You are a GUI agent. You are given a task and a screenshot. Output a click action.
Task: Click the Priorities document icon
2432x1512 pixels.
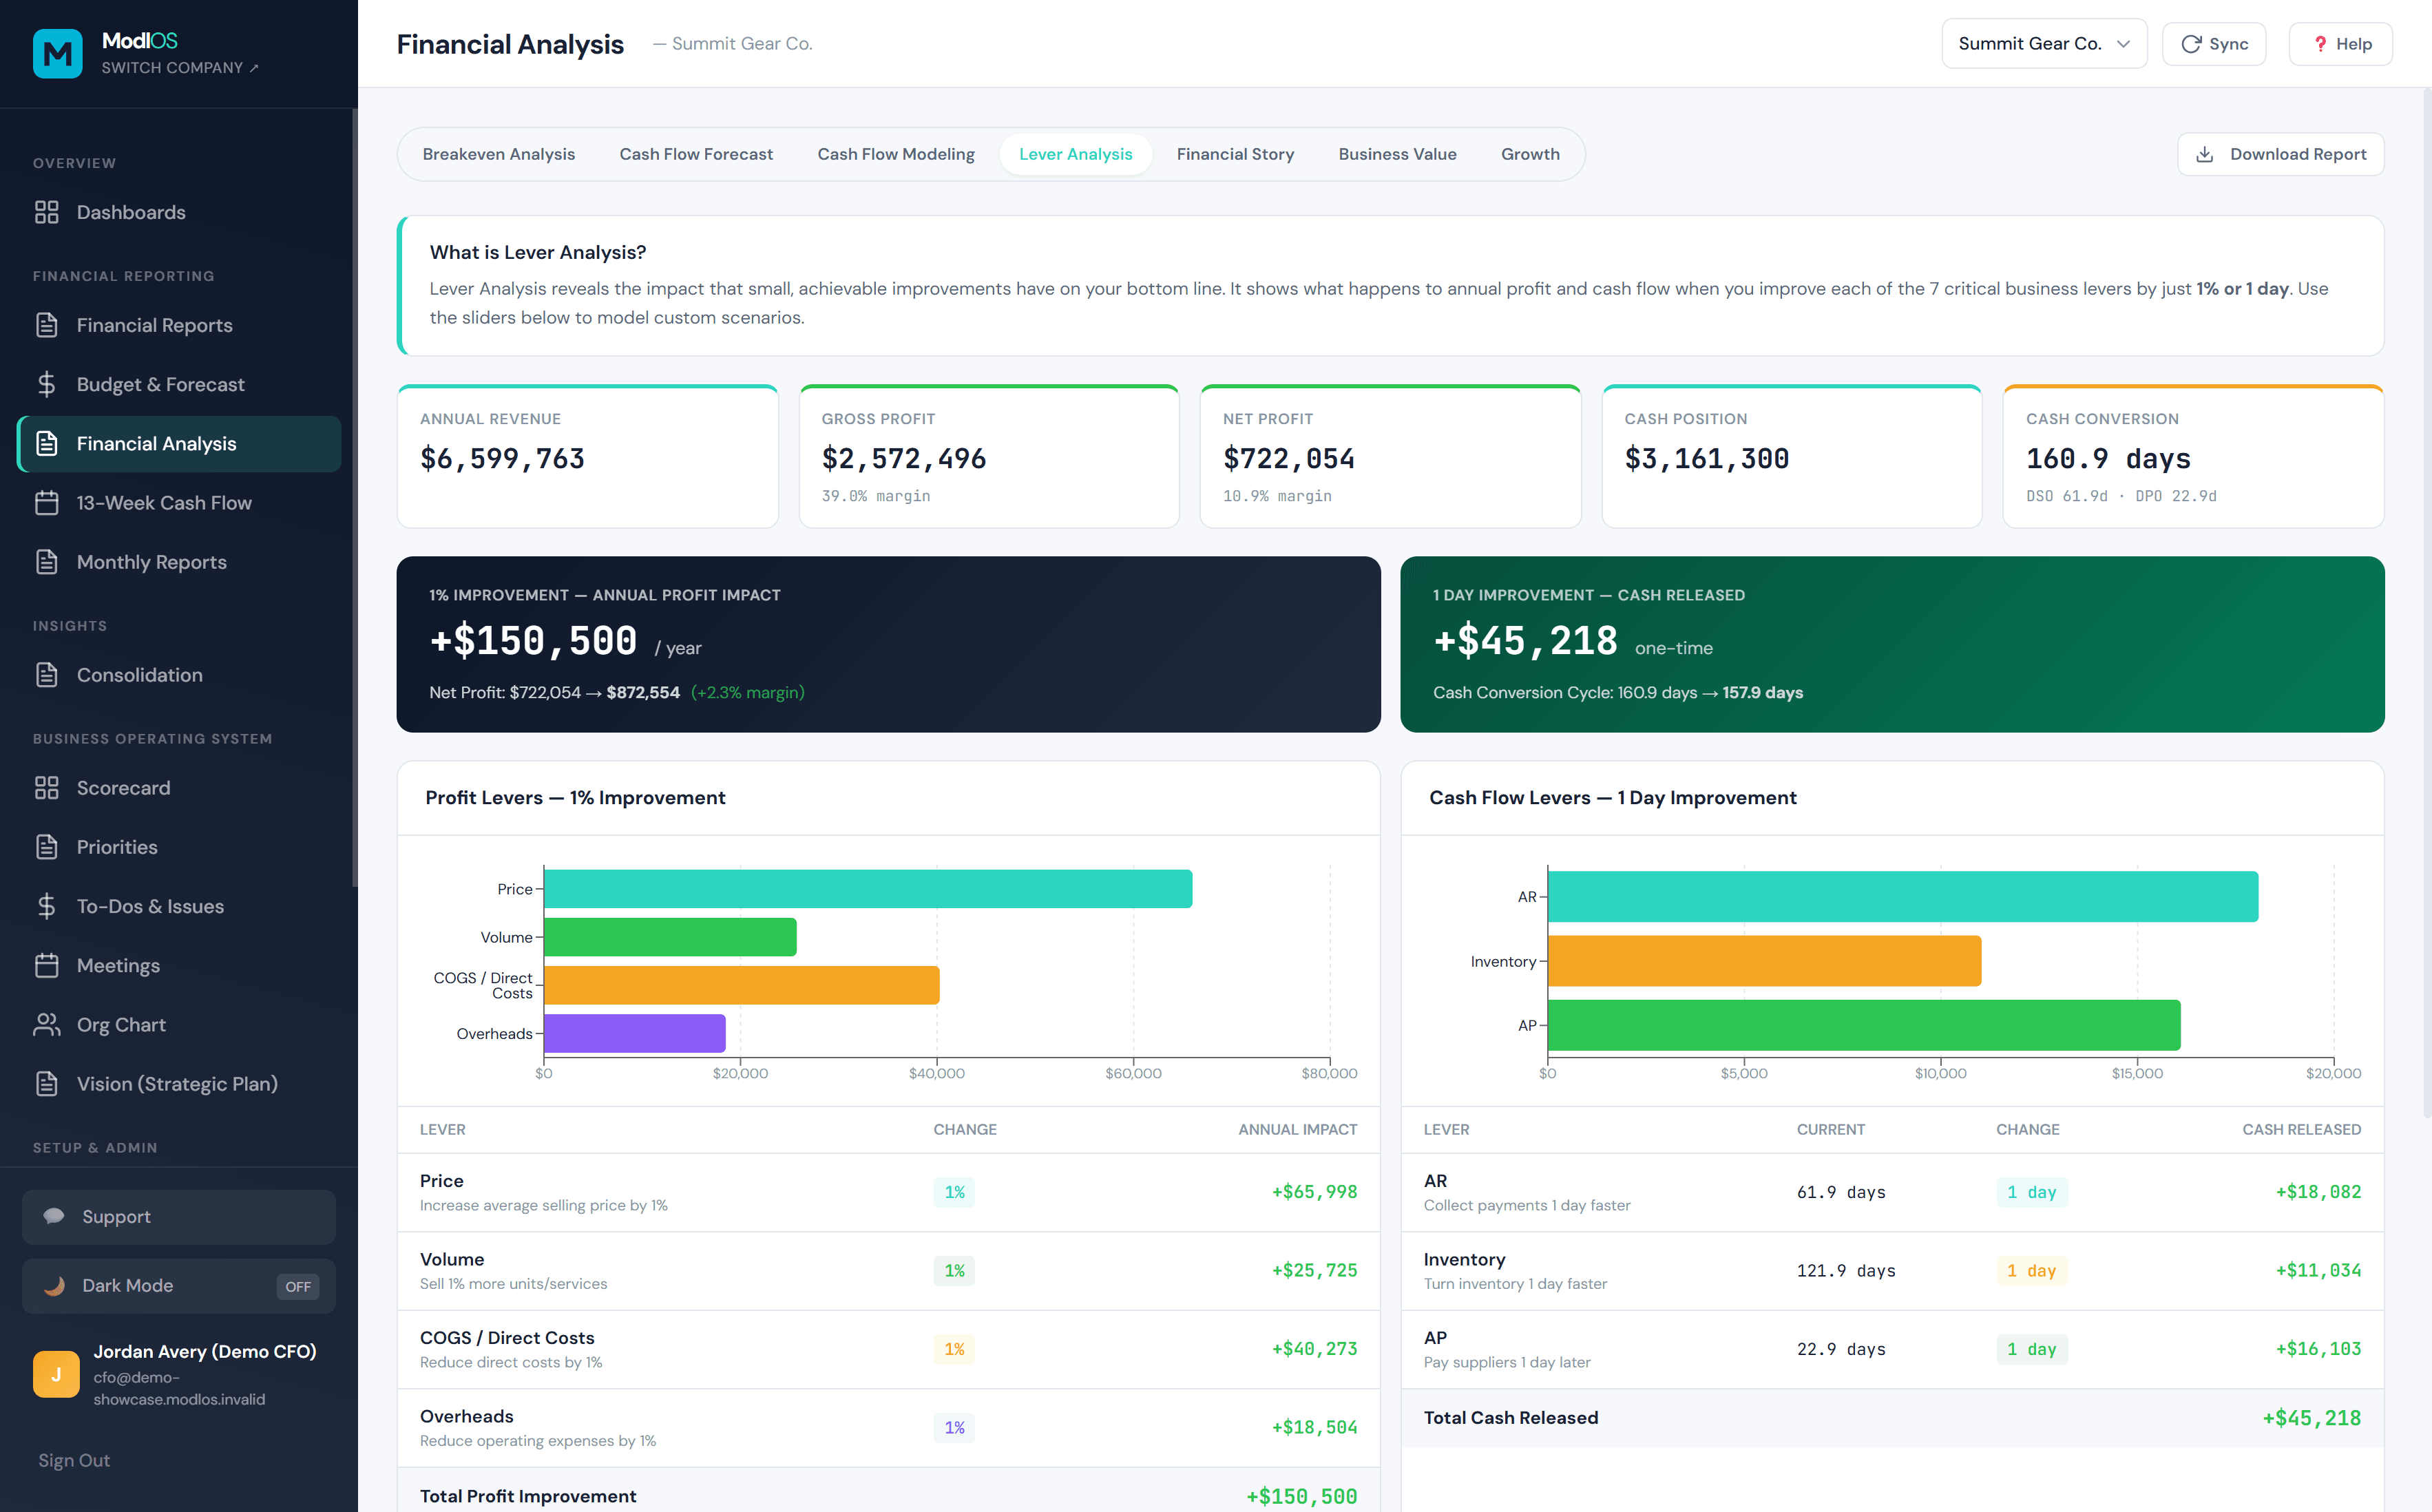point(46,847)
